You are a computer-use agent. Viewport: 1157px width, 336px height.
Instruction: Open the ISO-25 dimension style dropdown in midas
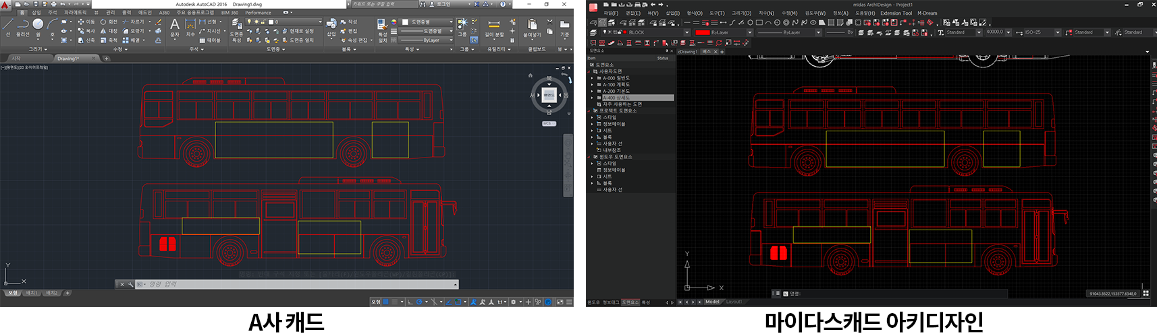tap(1058, 32)
